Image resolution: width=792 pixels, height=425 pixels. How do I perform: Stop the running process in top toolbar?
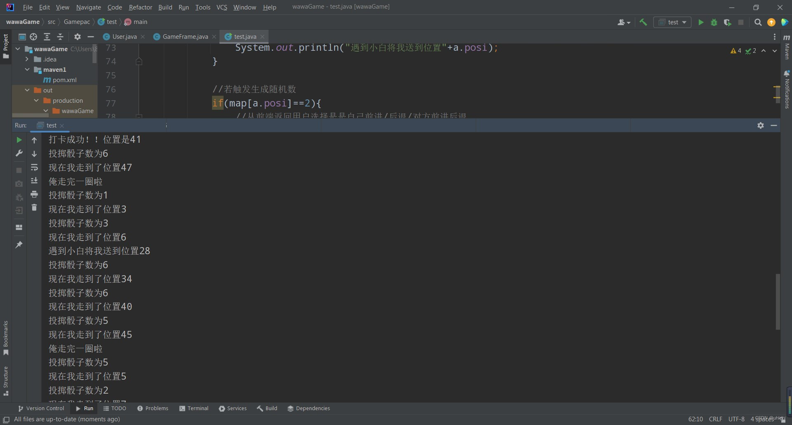[x=741, y=22]
